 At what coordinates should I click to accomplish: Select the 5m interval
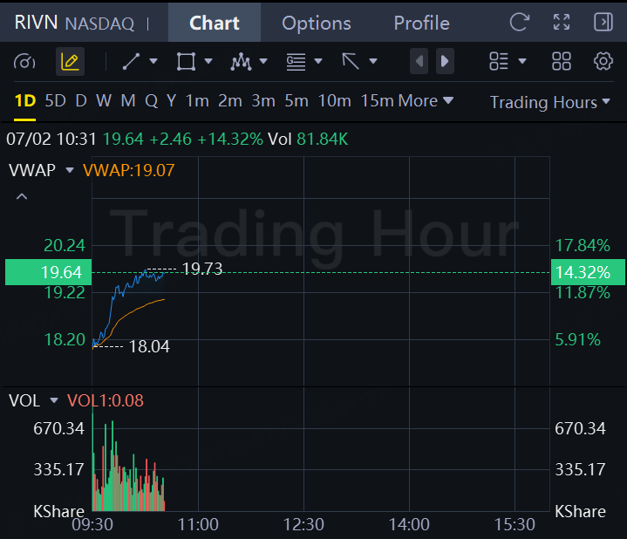(296, 101)
